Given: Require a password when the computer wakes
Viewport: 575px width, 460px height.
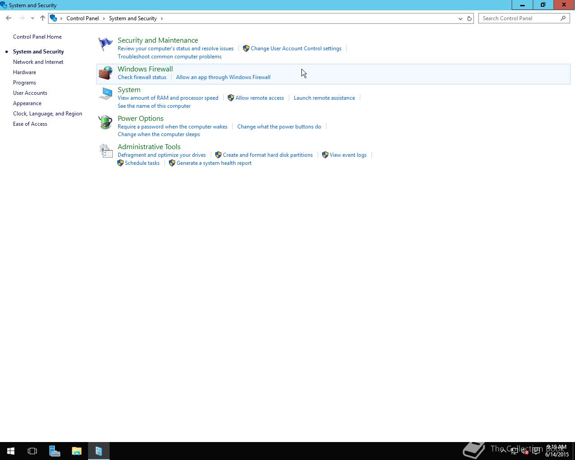Looking at the screenshot, I should 172,127.
